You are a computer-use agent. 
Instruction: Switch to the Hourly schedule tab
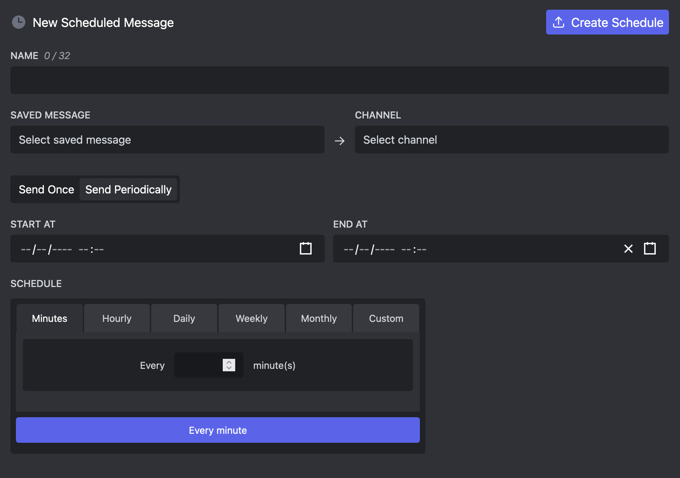(x=116, y=318)
